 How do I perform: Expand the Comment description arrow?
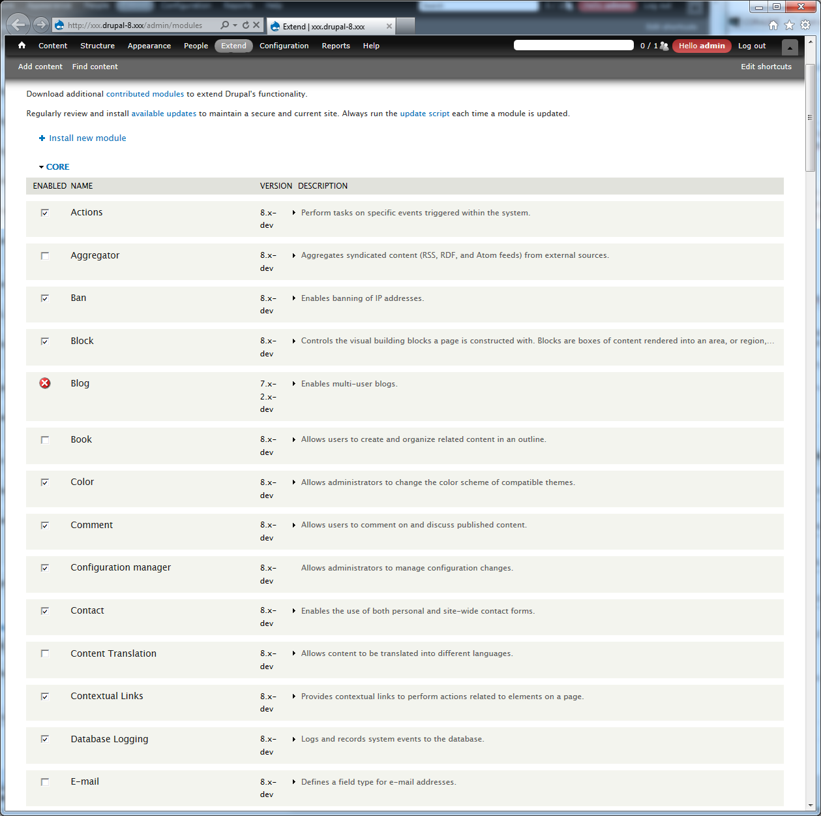tap(294, 525)
